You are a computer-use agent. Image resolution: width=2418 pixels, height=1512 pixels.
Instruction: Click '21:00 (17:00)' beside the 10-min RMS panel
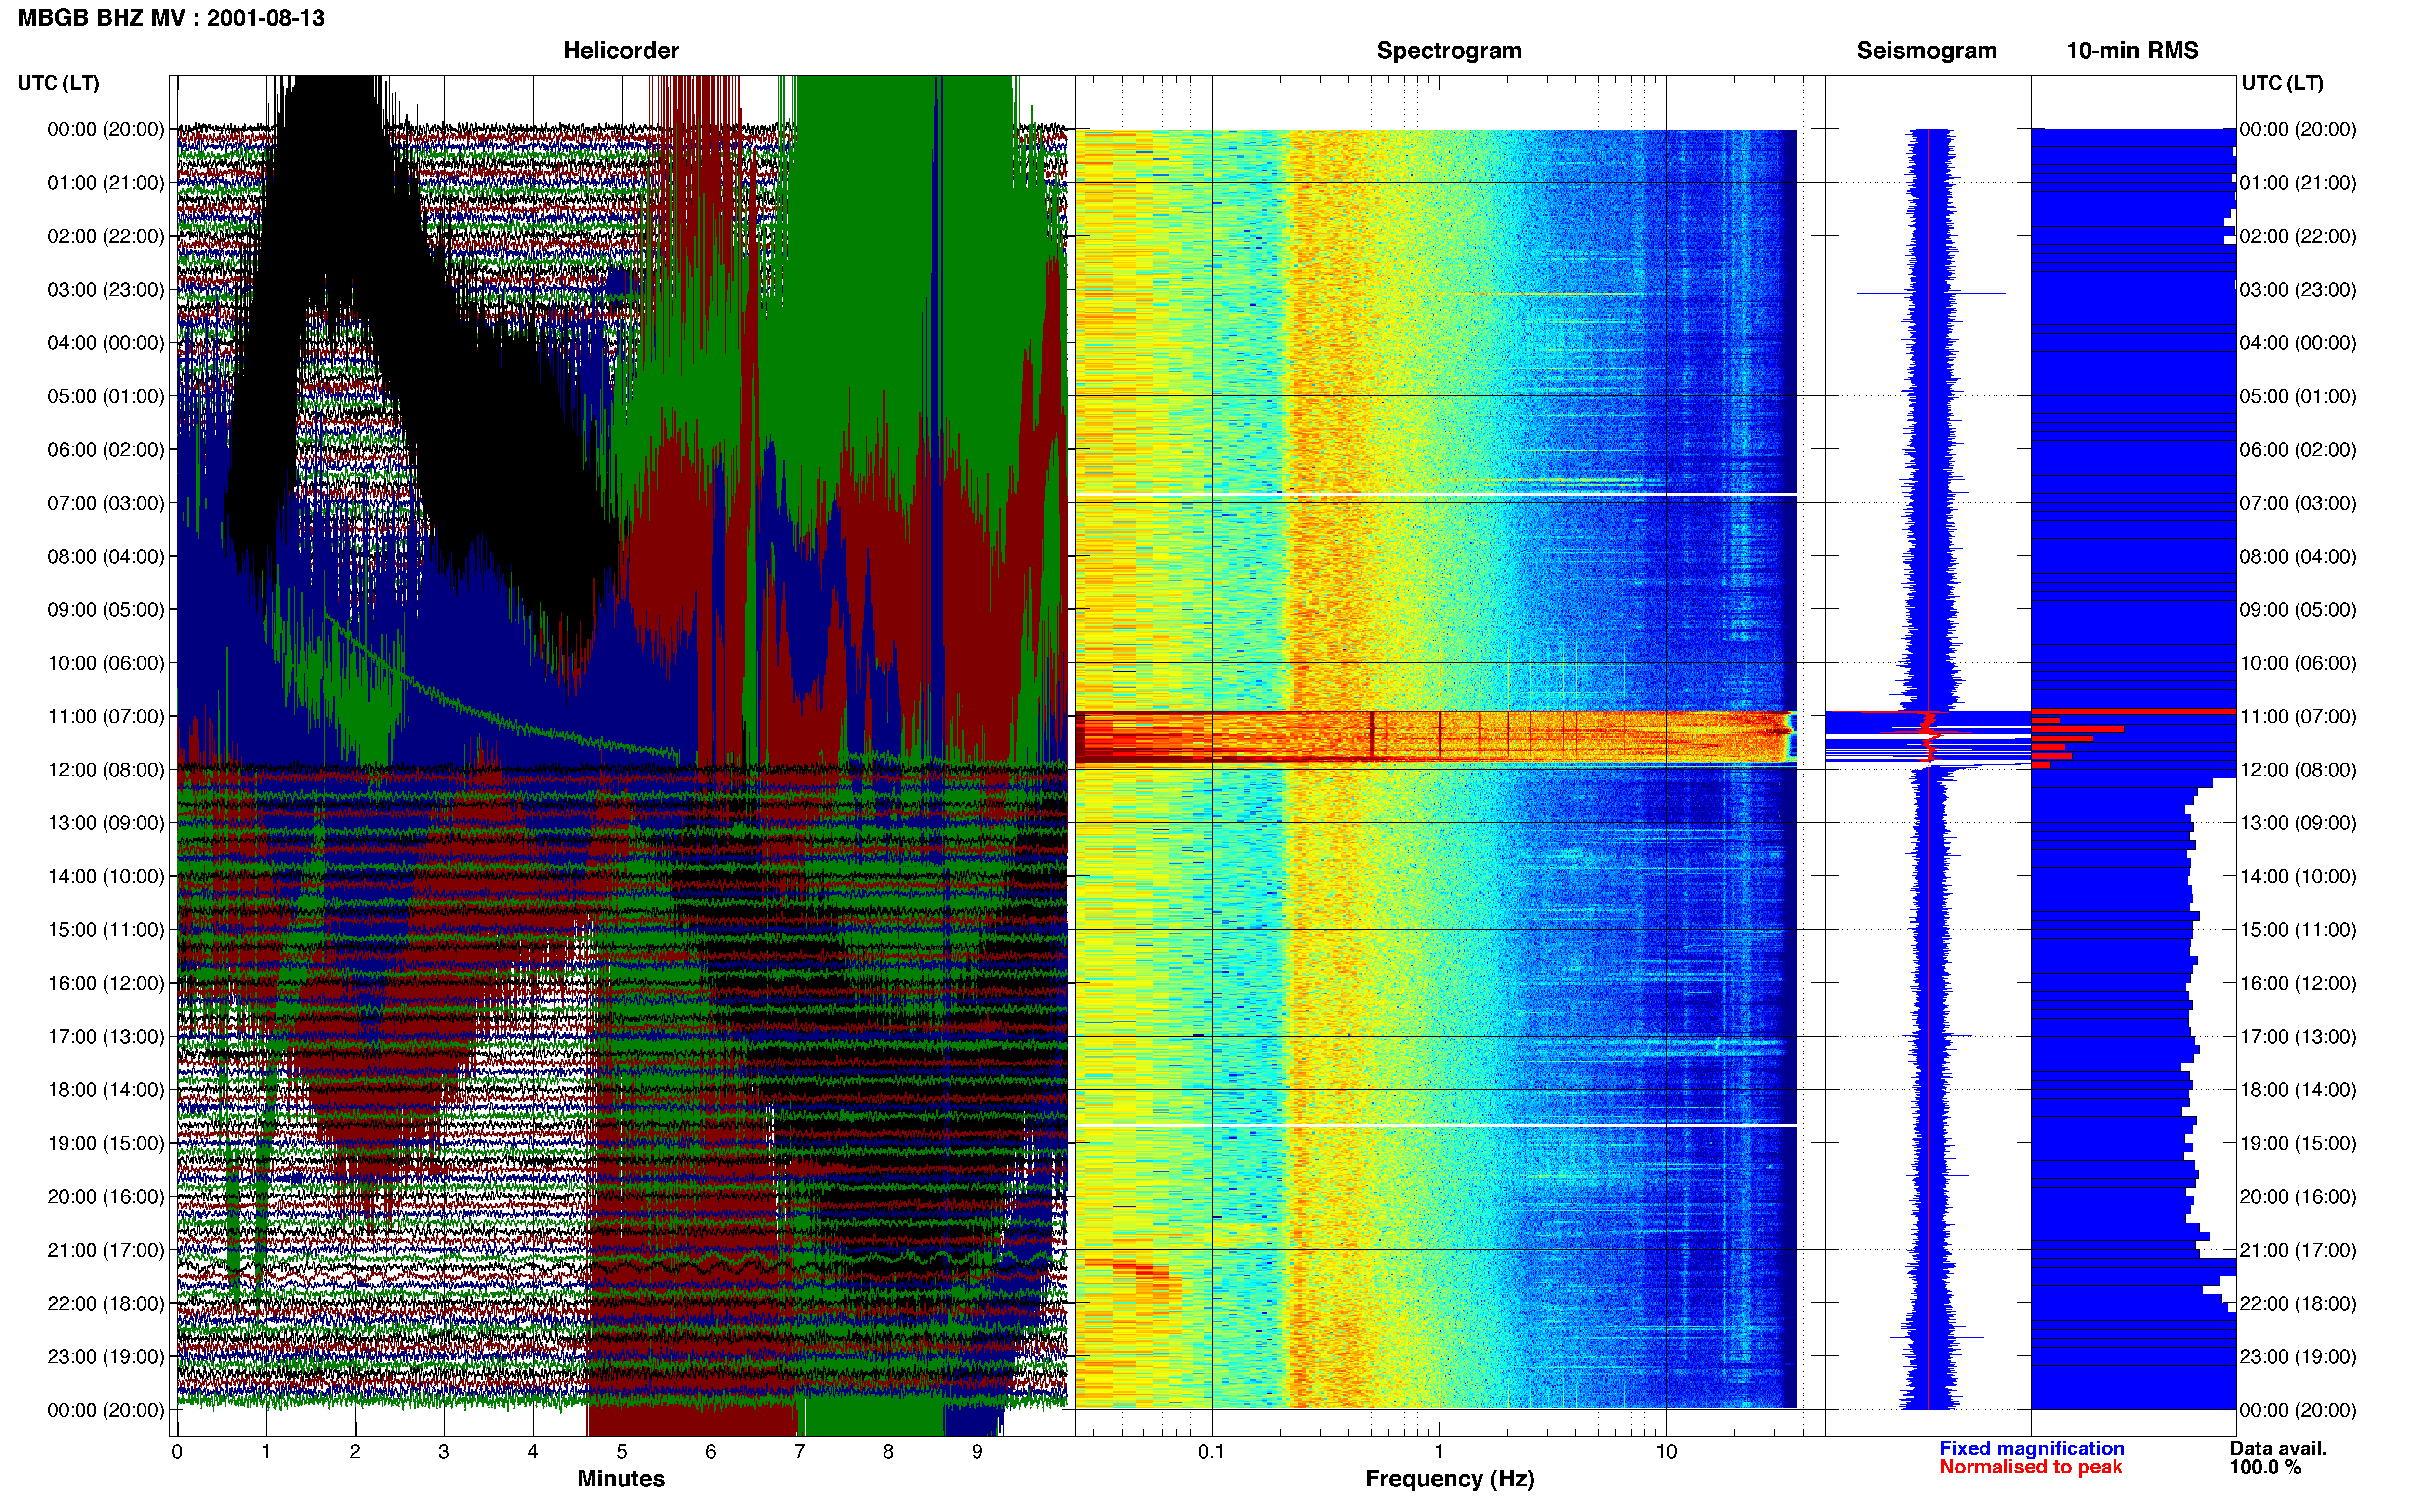[2298, 1250]
